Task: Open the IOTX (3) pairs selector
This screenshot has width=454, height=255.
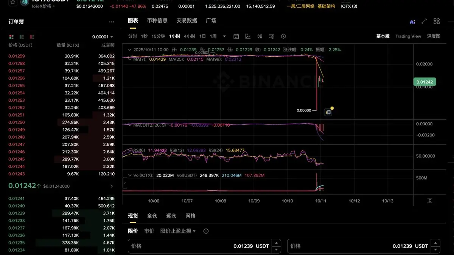Action: coord(349,6)
